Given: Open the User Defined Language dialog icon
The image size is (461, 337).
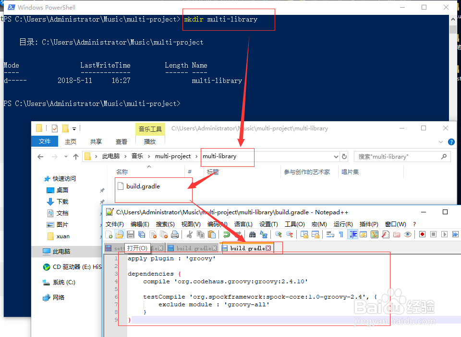Looking at the screenshot, I should pos(364,234).
